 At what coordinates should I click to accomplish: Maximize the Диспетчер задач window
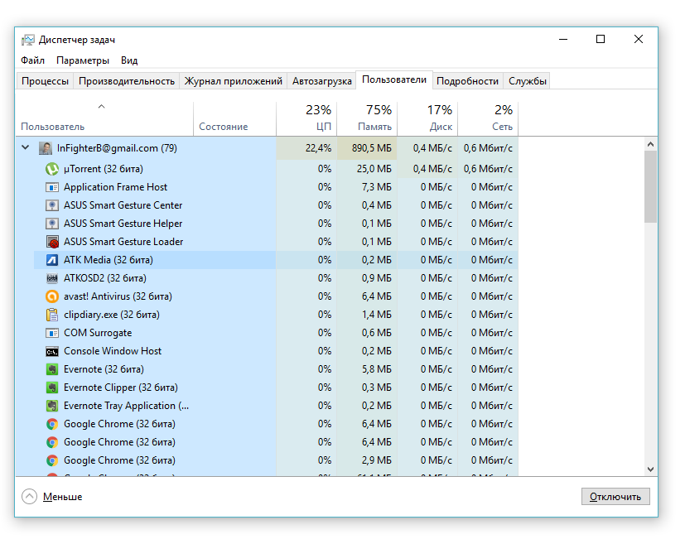pyautogui.click(x=601, y=39)
